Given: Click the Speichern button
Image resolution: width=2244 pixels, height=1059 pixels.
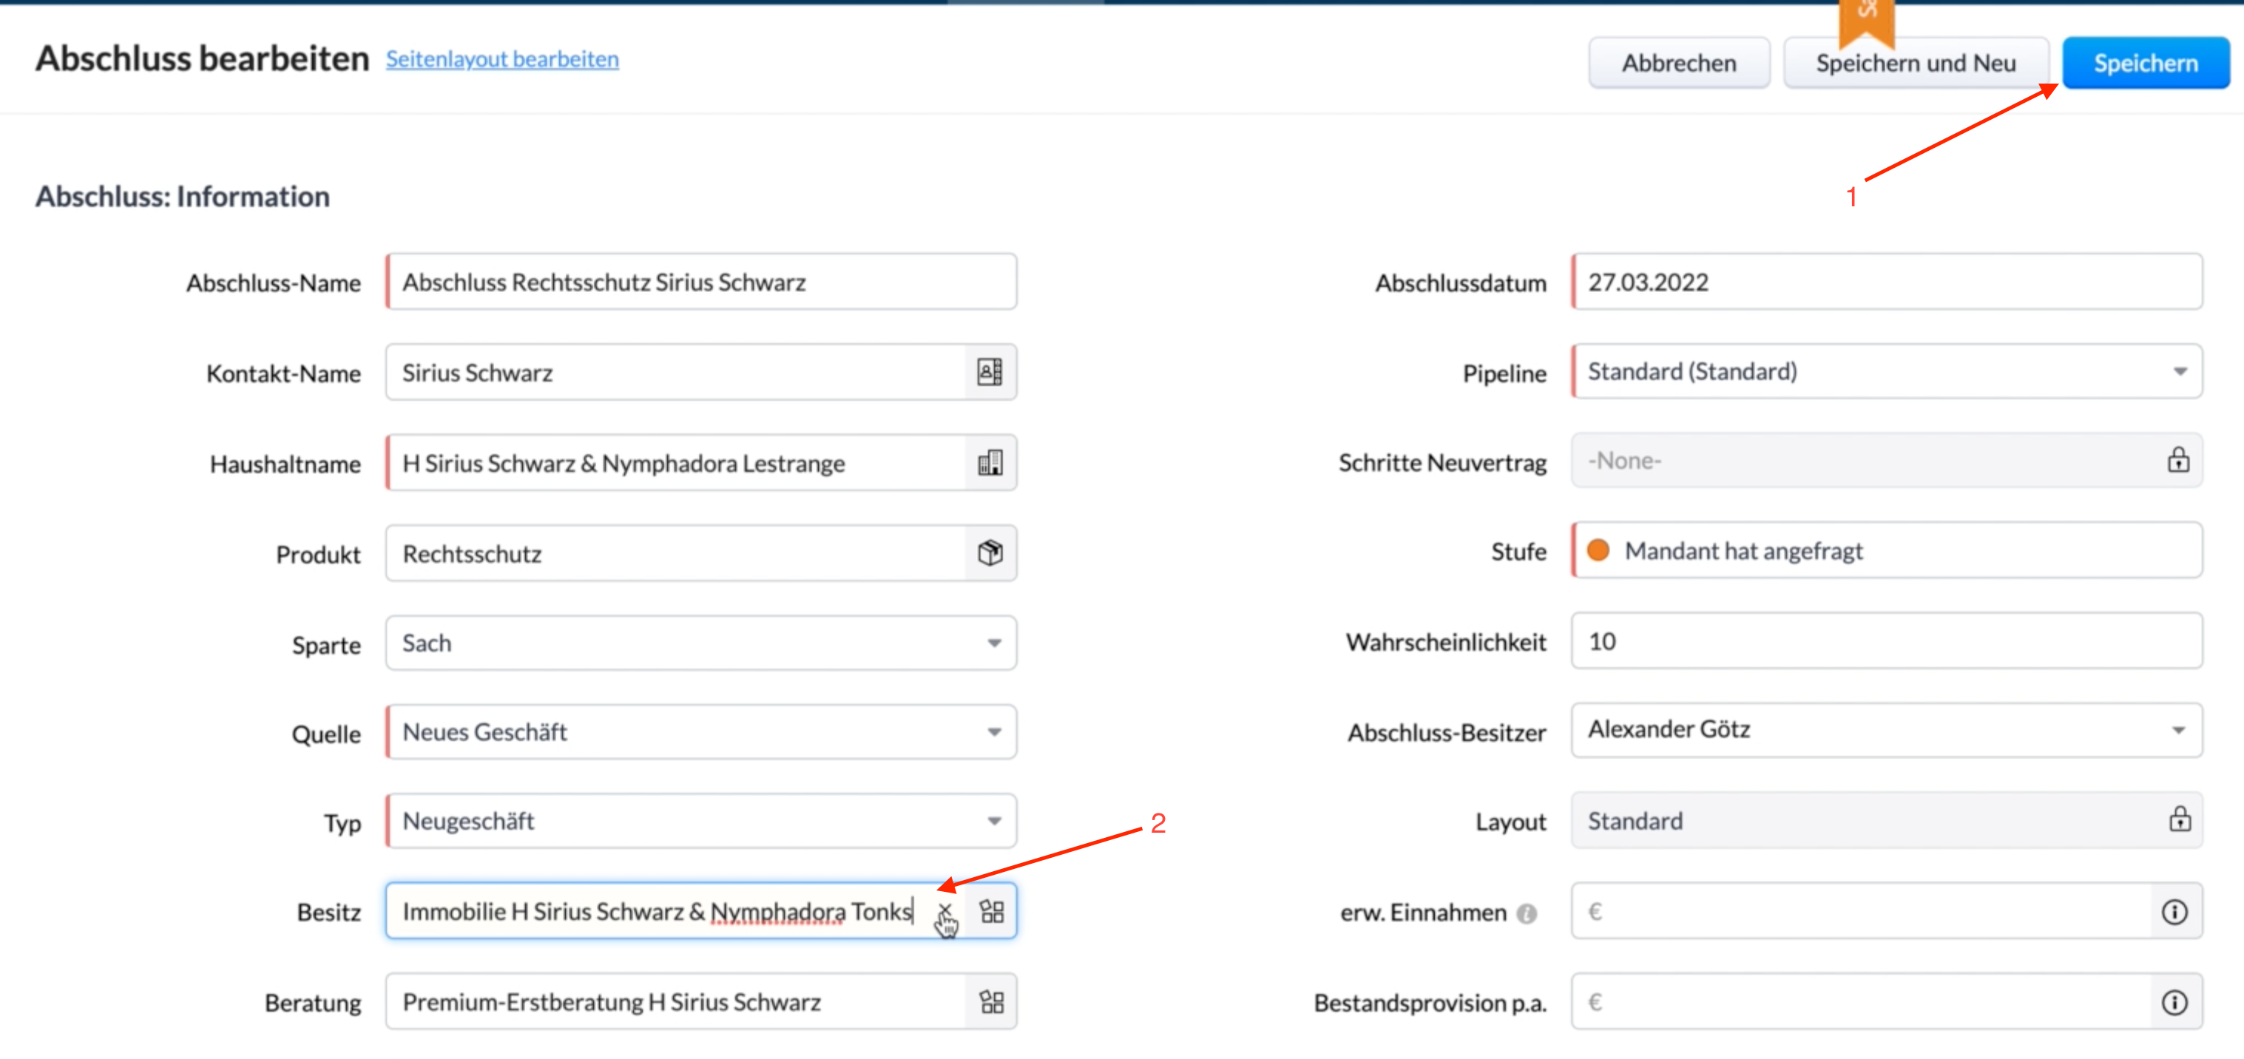Looking at the screenshot, I should click(2145, 63).
